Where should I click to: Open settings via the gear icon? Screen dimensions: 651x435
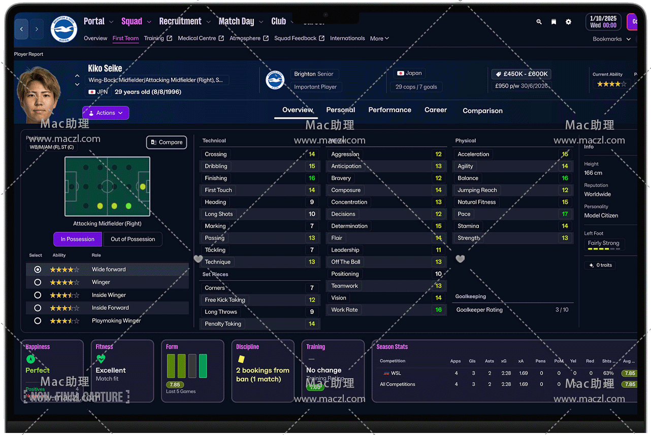coord(568,22)
